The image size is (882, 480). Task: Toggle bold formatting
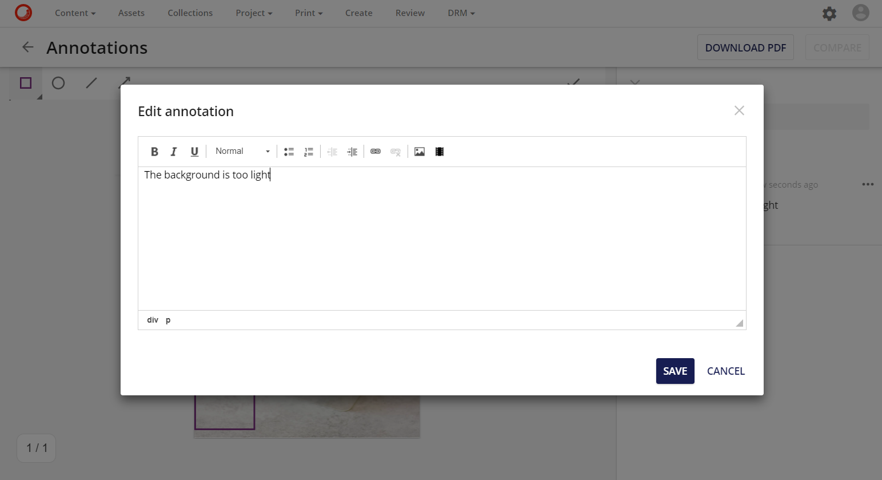coord(154,151)
